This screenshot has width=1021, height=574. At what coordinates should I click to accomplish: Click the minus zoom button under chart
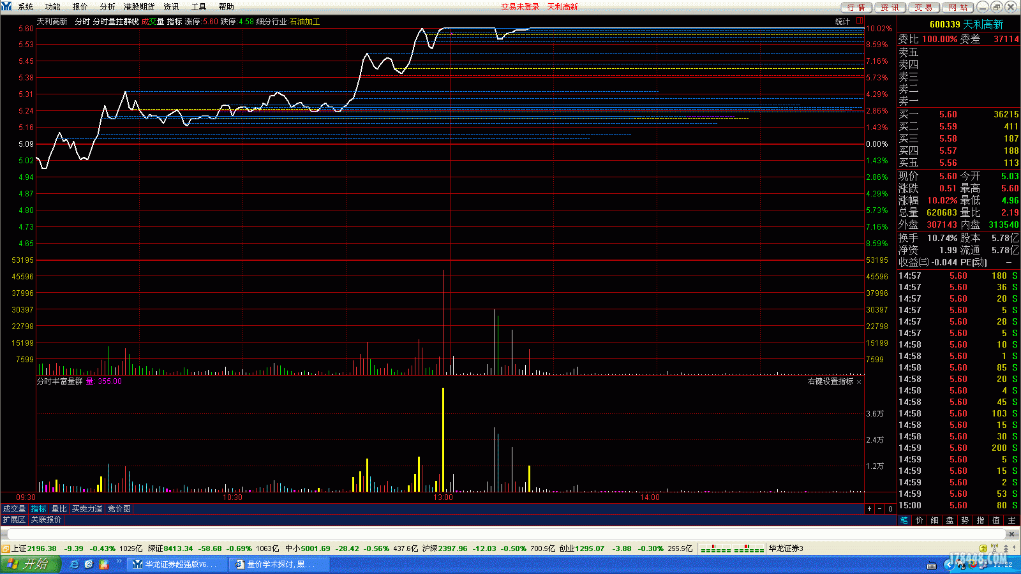pyautogui.click(x=880, y=509)
